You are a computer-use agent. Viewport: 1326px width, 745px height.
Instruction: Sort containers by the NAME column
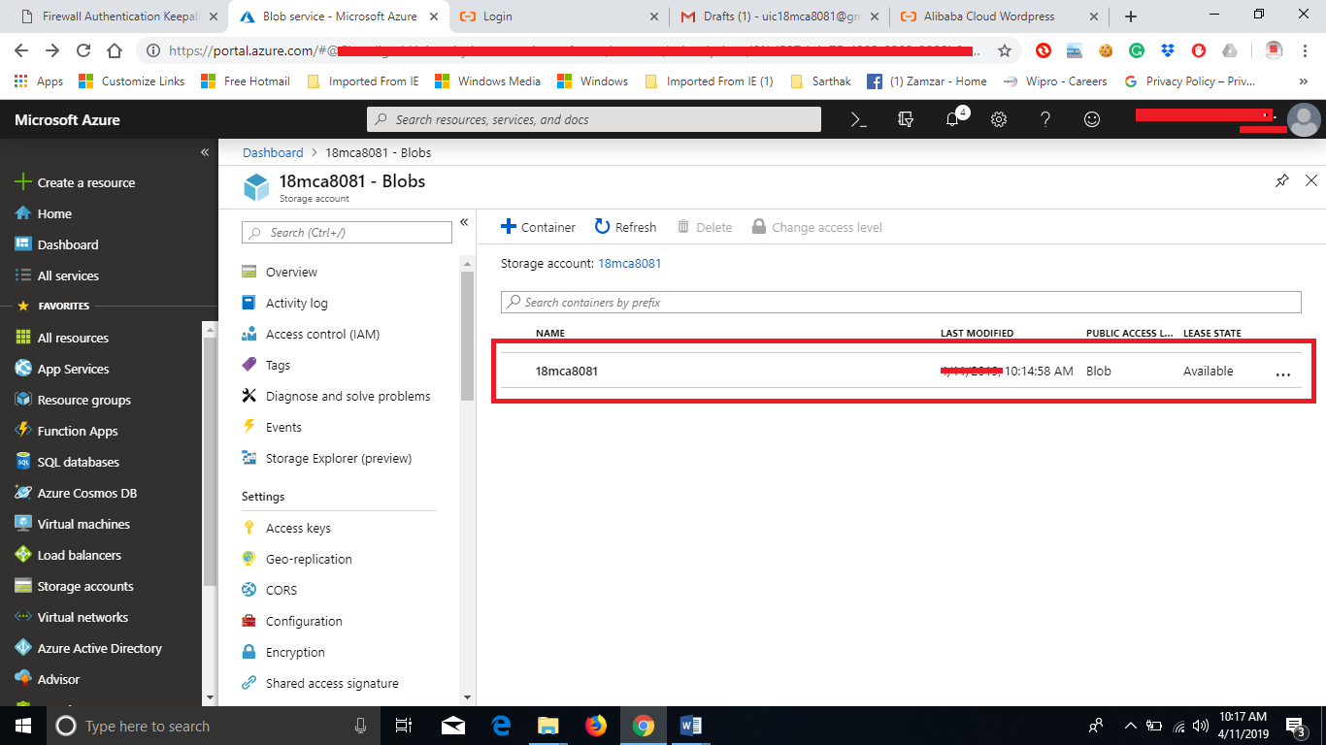point(549,333)
